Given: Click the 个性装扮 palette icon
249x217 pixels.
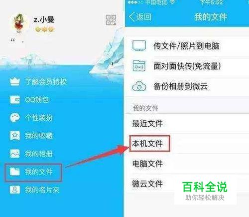Looking at the screenshot, I should [x=15, y=118].
